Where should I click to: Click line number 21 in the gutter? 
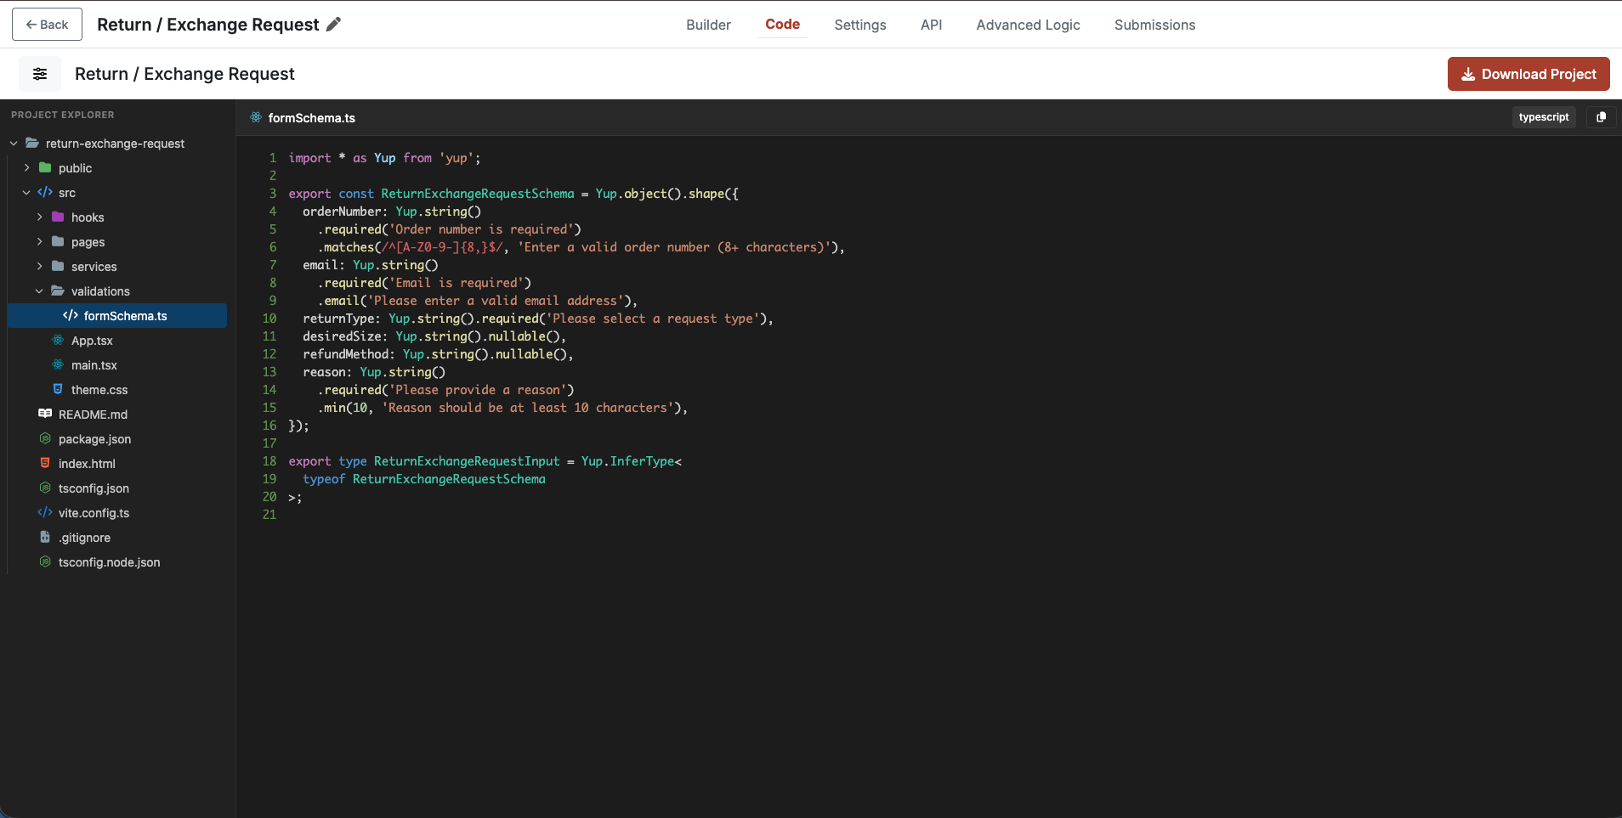pos(269,515)
